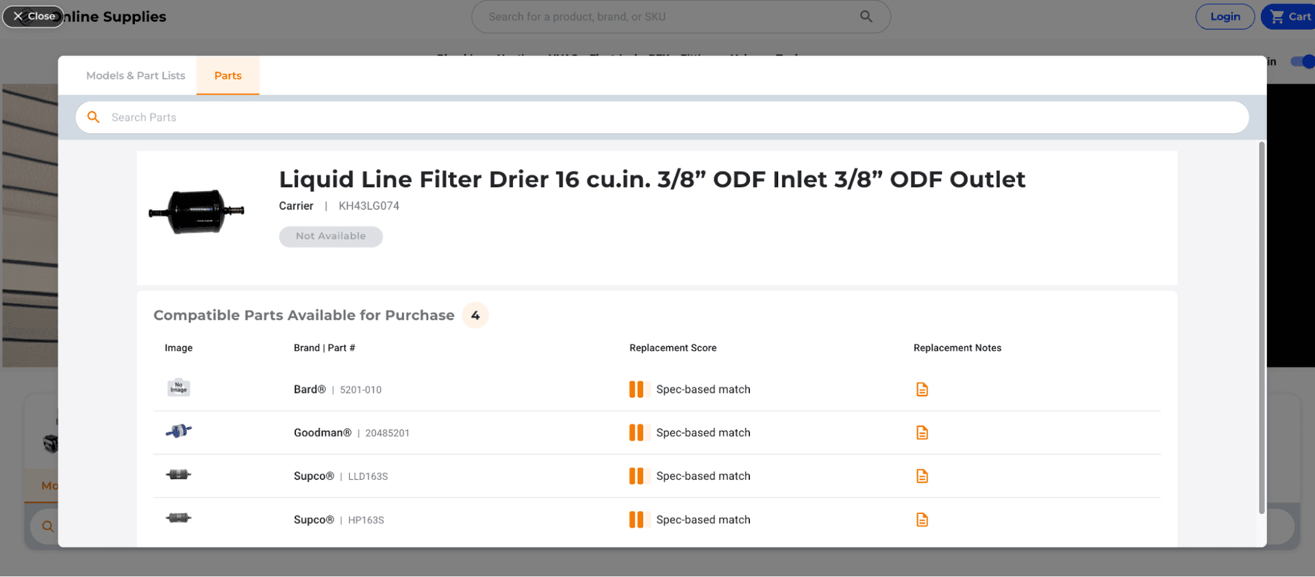Click Spec-based match text for Goodman
This screenshot has width=1315, height=577.
[703, 433]
